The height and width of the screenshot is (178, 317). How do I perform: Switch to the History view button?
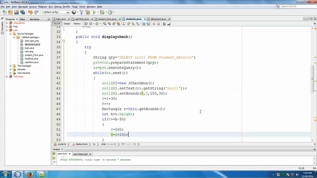click(x=77, y=24)
